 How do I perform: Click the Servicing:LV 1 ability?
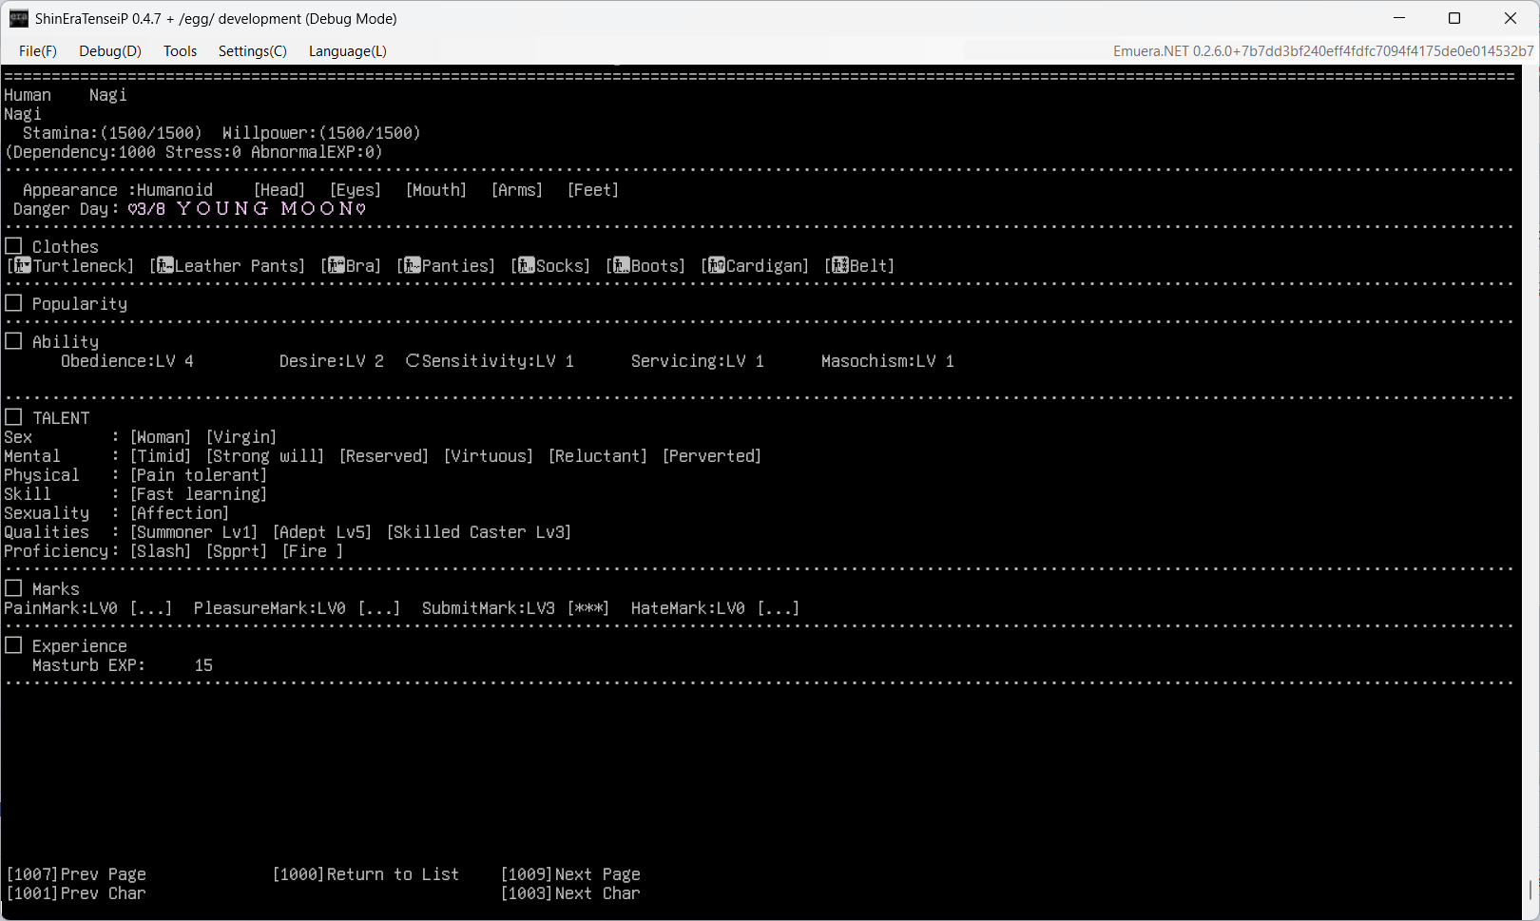[x=698, y=361]
